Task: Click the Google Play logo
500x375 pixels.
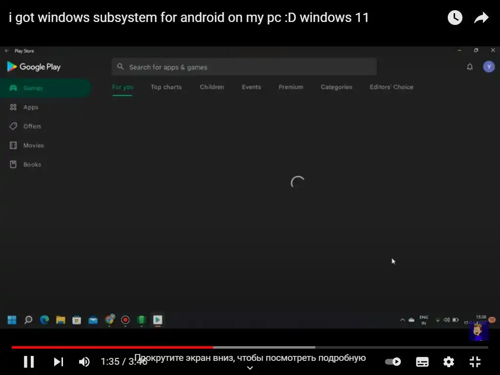Action: coord(34,66)
